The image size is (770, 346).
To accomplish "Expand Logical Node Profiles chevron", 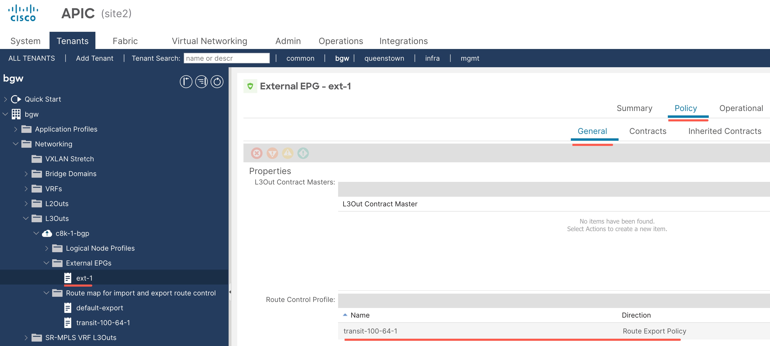I will coord(47,248).
